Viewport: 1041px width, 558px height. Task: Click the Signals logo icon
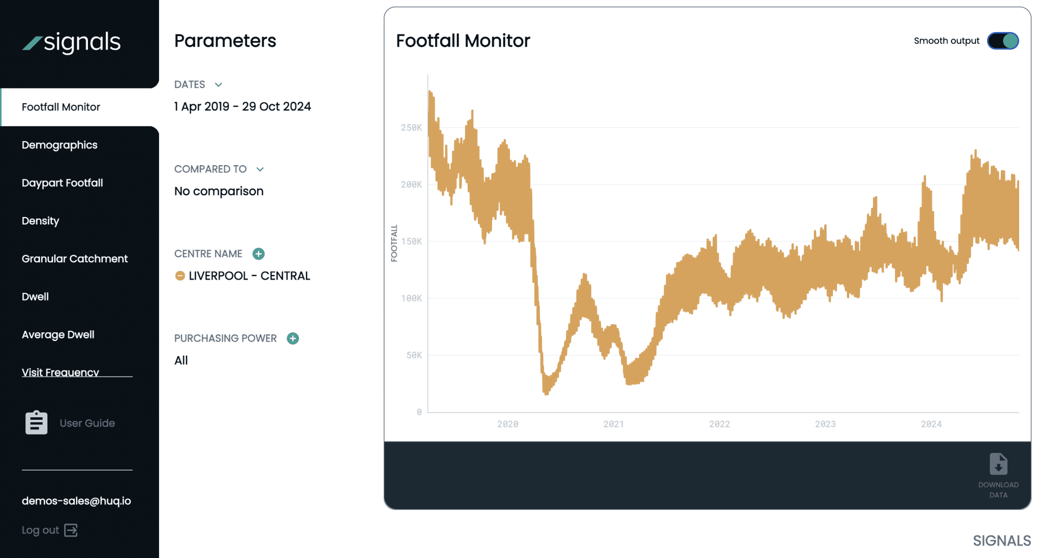(33, 43)
